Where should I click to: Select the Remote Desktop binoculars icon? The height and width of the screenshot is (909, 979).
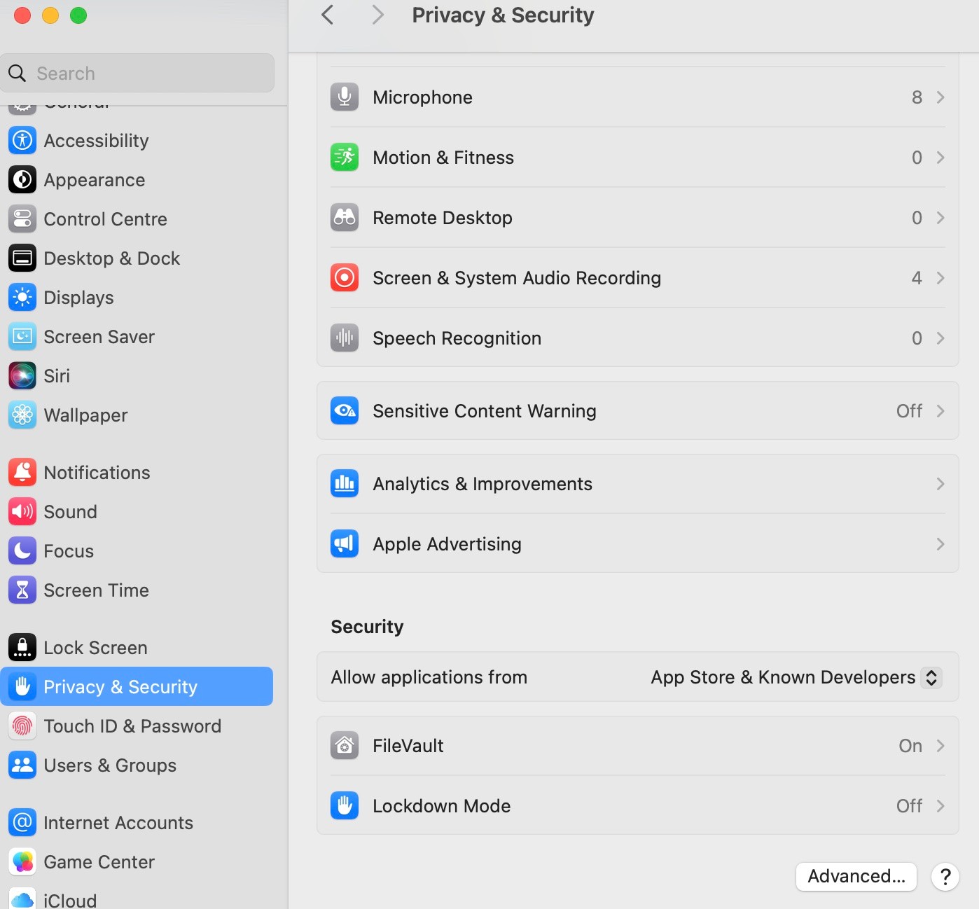coord(345,218)
